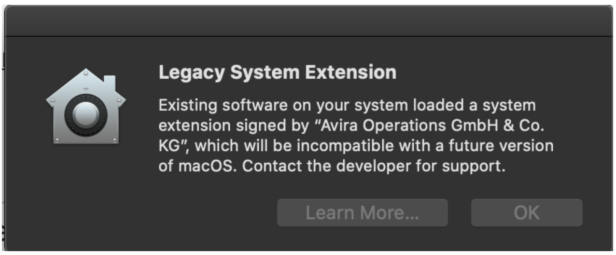Click the roof of the security house icon
Screen dimensions: 616x255
[x=84, y=86]
